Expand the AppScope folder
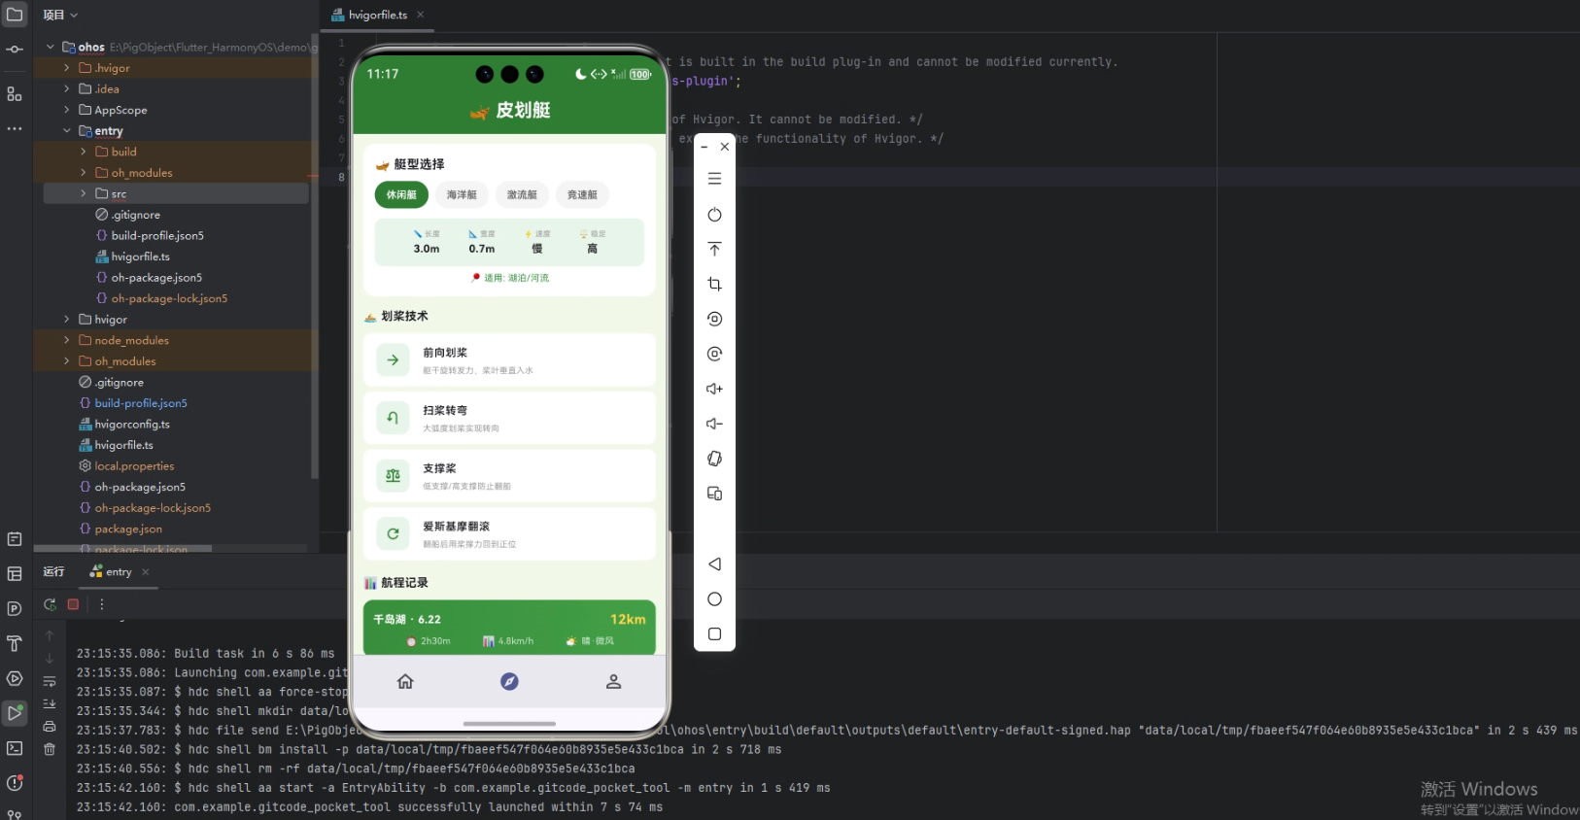The width and height of the screenshot is (1580, 820). [67, 110]
